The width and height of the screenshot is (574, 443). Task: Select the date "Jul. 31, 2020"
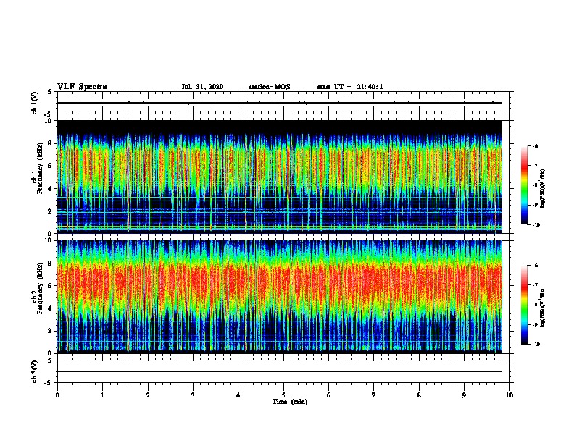point(202,87)
